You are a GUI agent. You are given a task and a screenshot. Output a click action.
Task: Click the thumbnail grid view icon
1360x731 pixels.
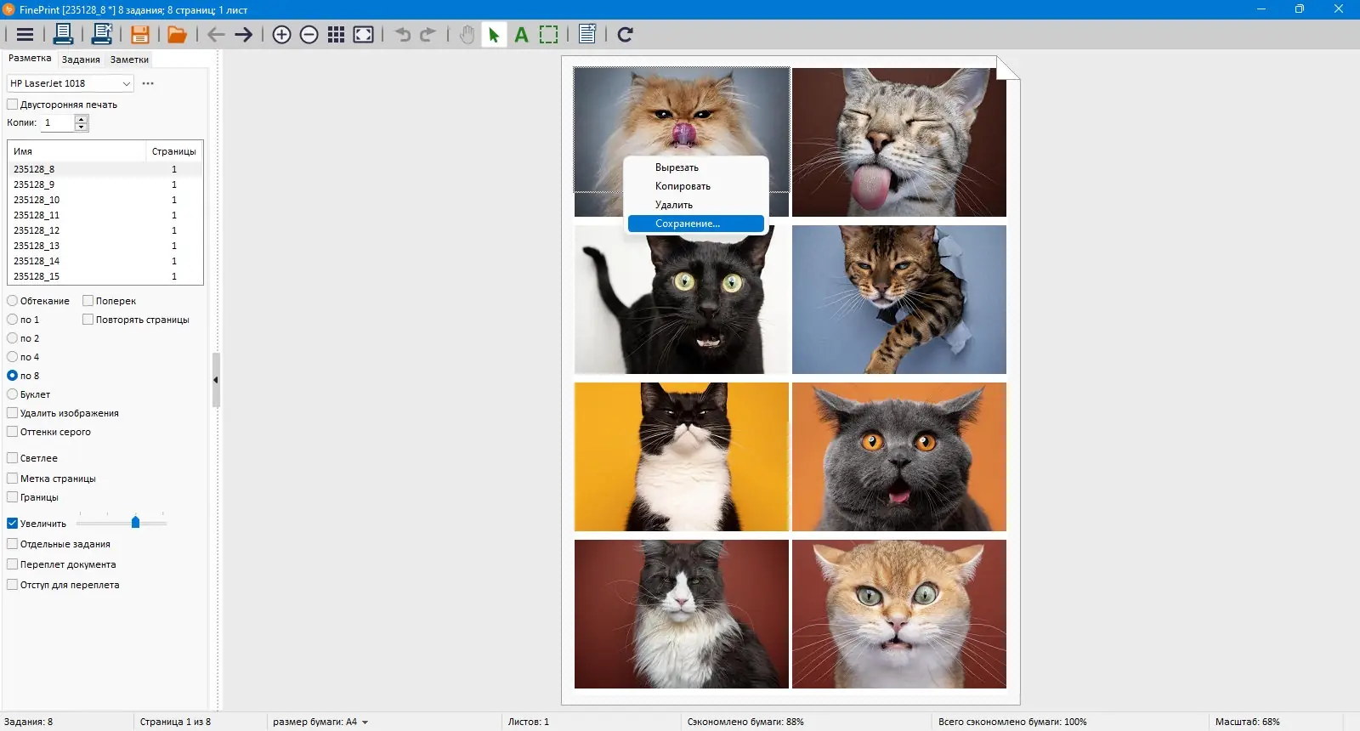coord(337,35)
